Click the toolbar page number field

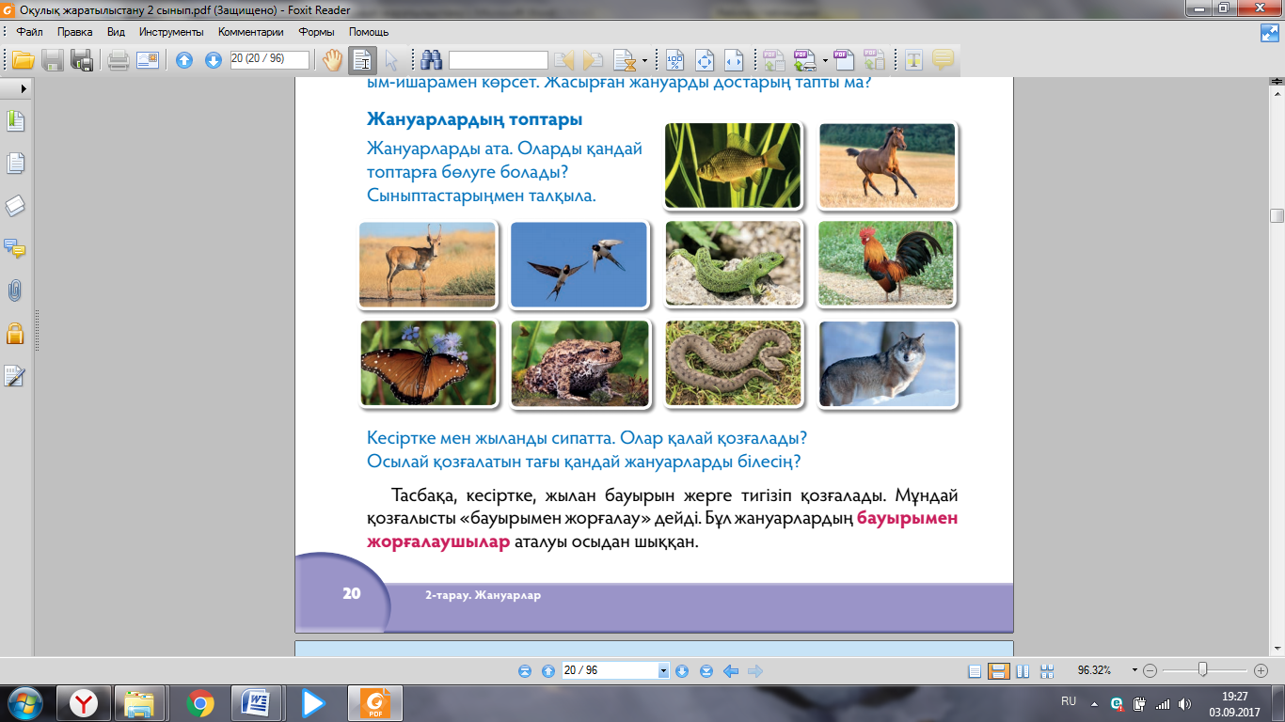coord(270,59)
